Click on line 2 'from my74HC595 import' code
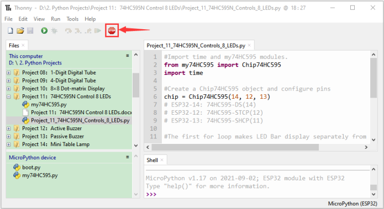The image size is (384, 209). 222,65
